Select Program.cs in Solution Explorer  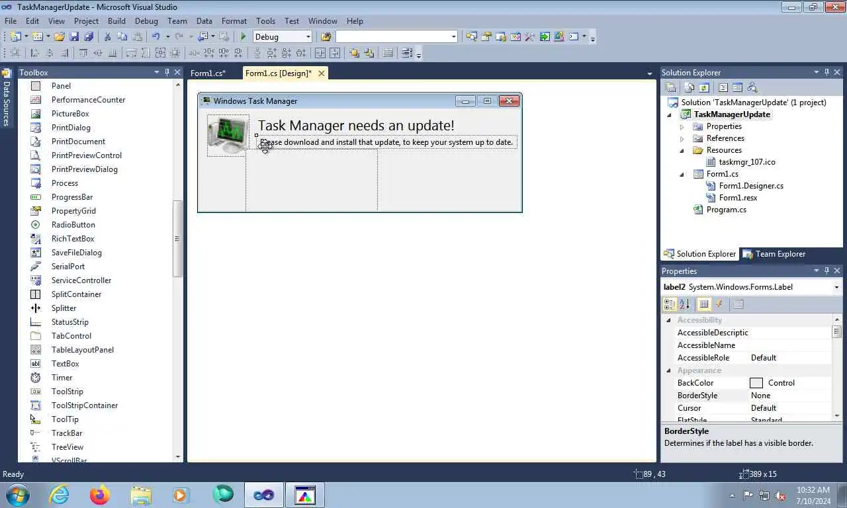tap(726, 210)
